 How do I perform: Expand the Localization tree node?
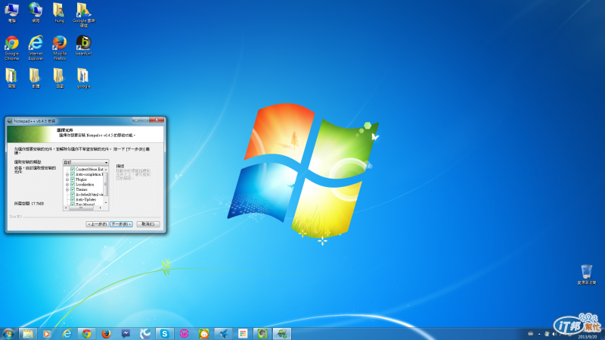pyautogui.click(x=67, y=184)
